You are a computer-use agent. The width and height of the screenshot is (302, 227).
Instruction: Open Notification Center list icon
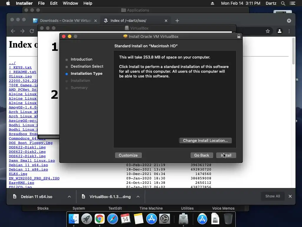click(x=293, y=3)
